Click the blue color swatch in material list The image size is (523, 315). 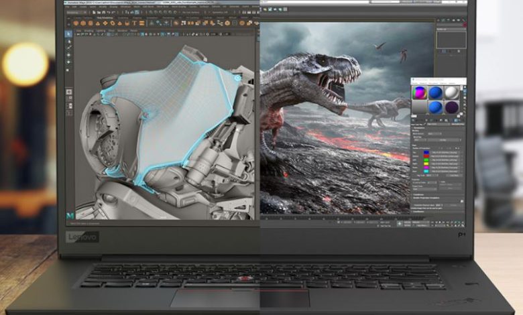click(x=426, y=152)
